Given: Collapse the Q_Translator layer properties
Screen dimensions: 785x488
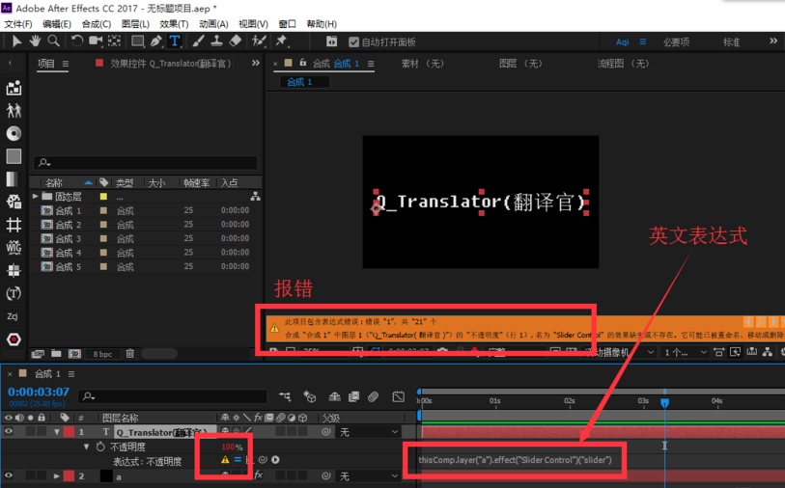Looking at the screenshot, I should point(58,432).
